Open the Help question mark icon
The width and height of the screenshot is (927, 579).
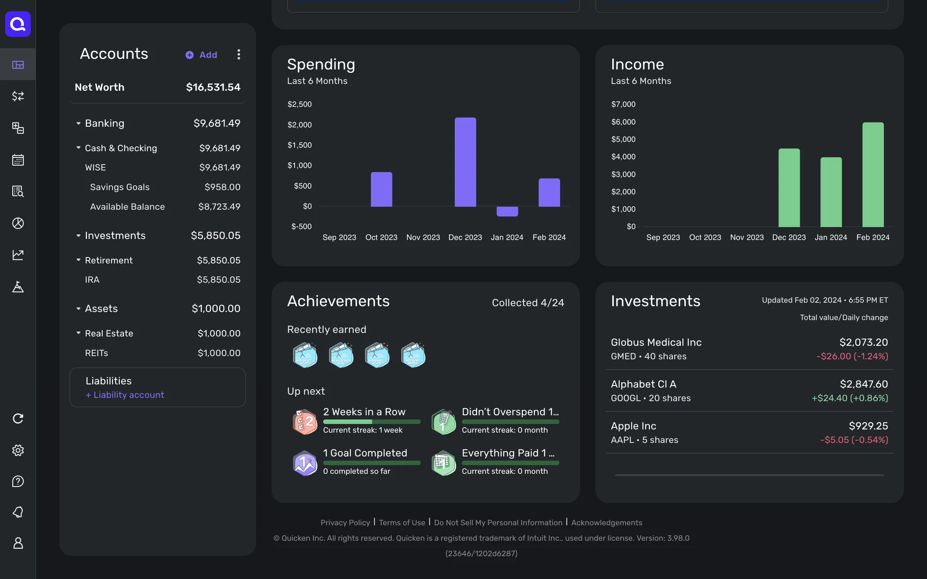click(x=18, y=481)
